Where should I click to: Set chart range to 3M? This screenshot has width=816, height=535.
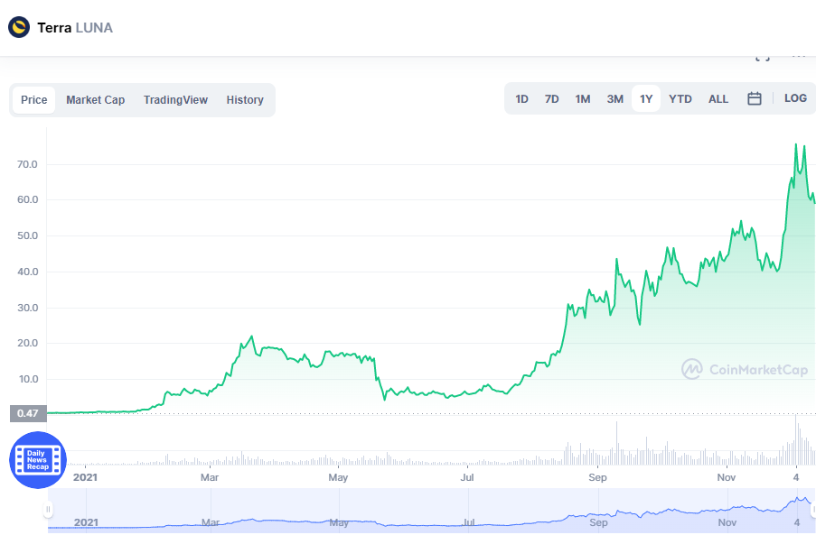pyautogui.click(x=614, y=99)
